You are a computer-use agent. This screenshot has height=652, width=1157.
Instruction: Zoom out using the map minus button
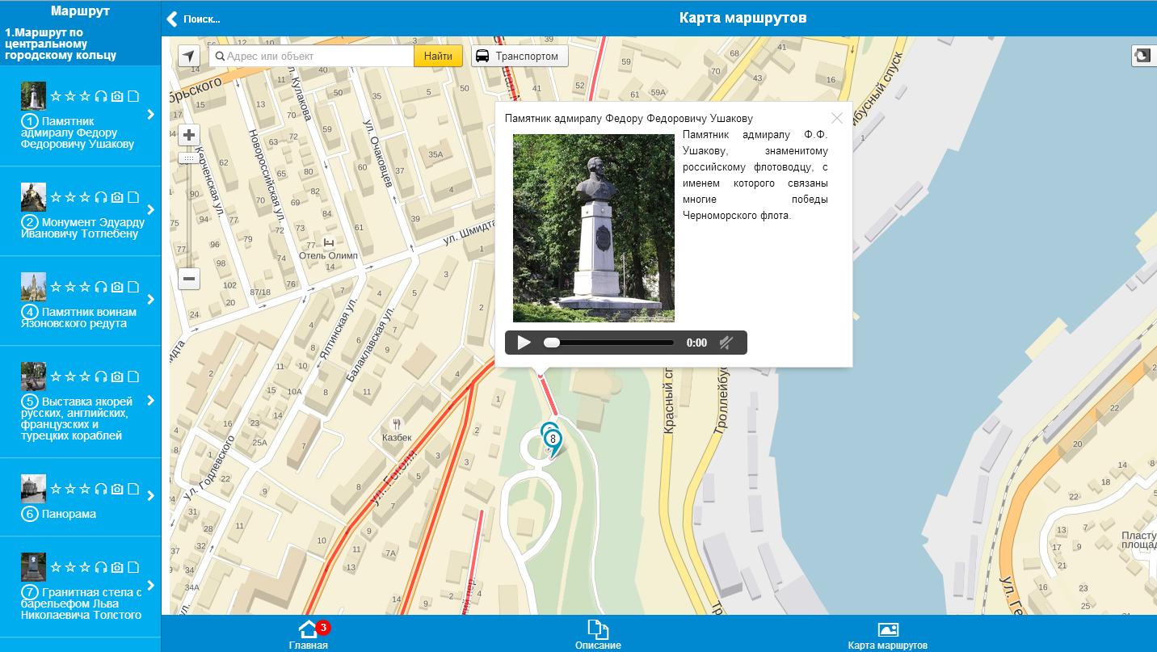pyautogui.click(x=188, y=279)
